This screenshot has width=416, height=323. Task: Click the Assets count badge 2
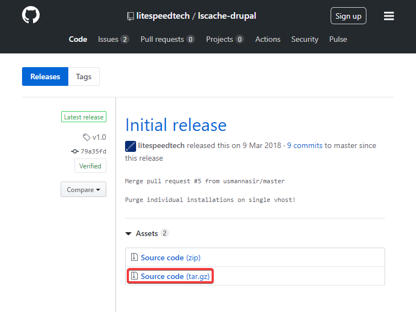[165, 233]
